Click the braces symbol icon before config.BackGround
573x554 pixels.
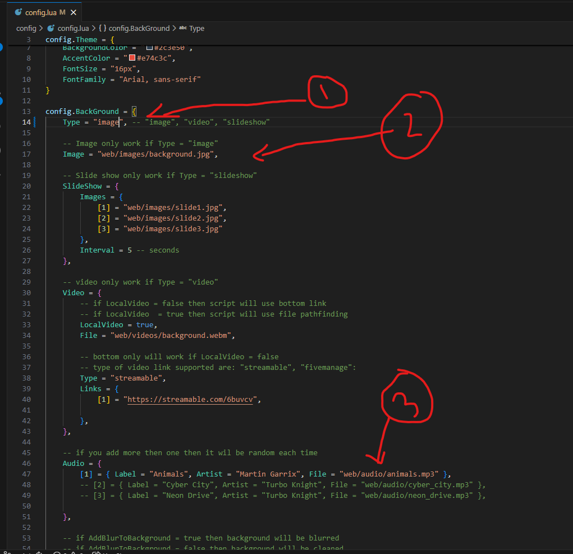tap(102, 28)
